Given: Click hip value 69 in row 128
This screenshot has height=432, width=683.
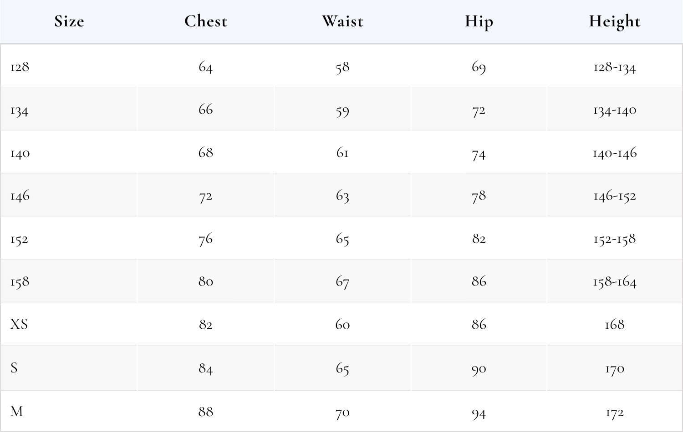Looking at the screenshot, I should [479, 67].
